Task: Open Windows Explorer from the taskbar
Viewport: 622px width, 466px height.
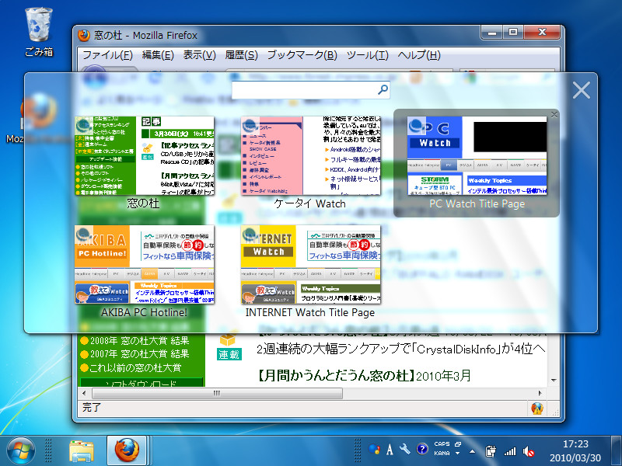Action: pos(82,451)
